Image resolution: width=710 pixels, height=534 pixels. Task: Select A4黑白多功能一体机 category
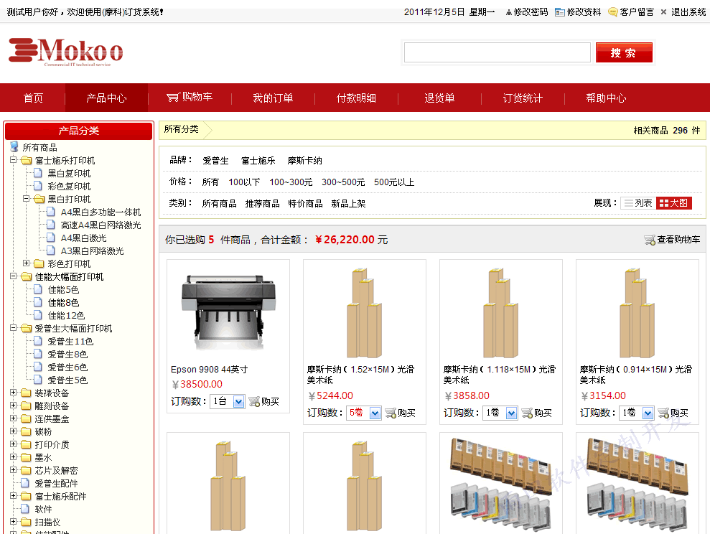click(x=101, y=212)
